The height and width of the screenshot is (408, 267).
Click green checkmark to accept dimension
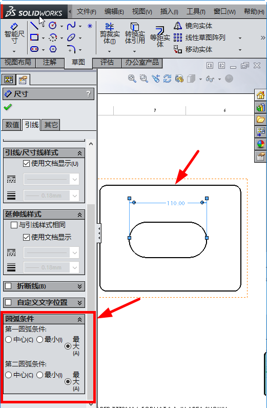click(8, 107)
